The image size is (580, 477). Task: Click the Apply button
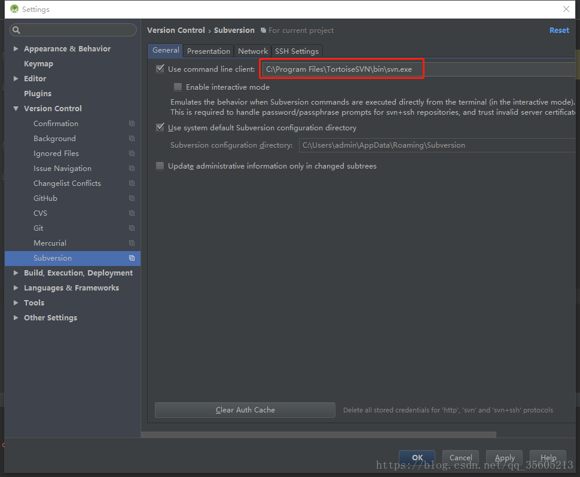(504, 457)
